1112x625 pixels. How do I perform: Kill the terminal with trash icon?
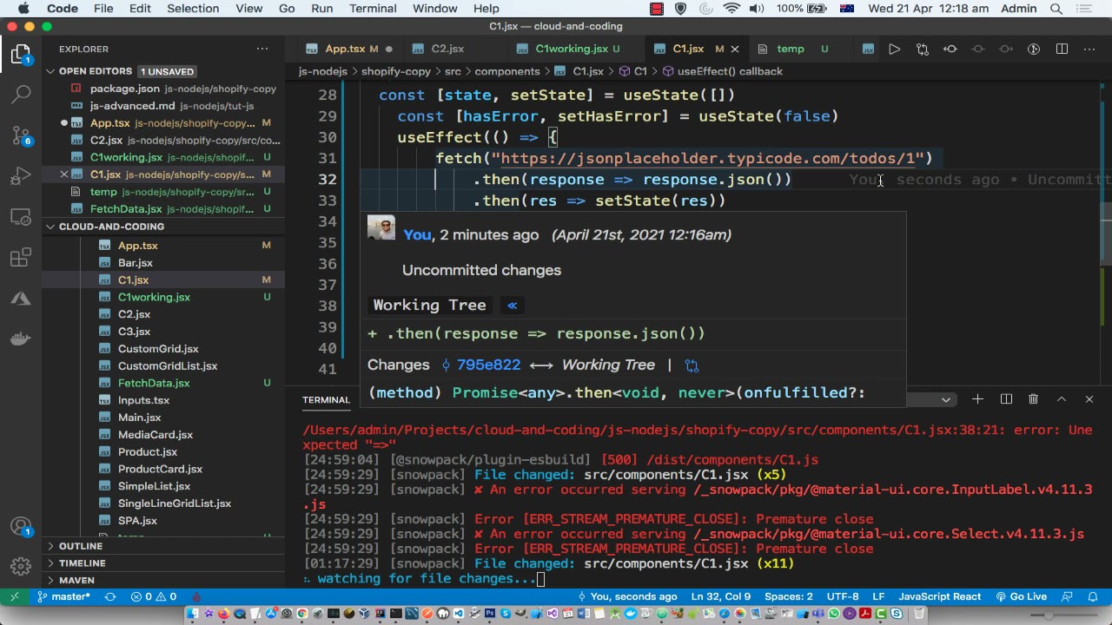[x=1033, y=399]
